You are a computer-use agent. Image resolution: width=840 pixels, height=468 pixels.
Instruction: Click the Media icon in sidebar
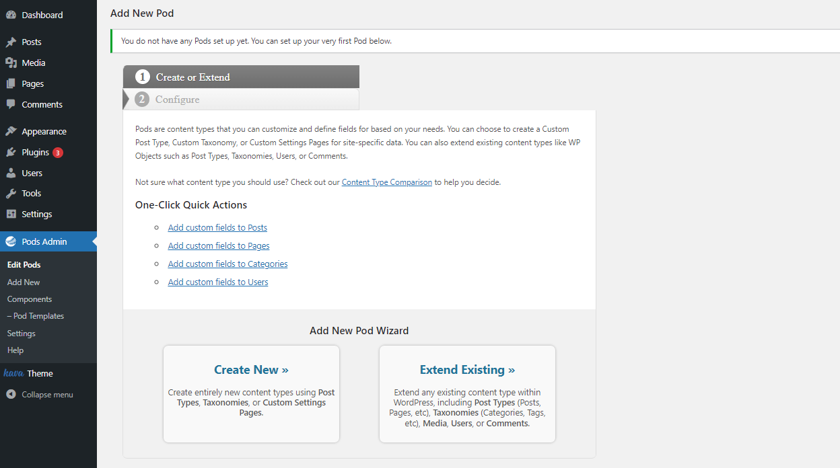(11, 63)
